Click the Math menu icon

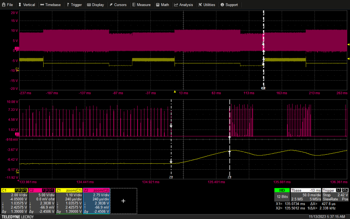[158, 5]
